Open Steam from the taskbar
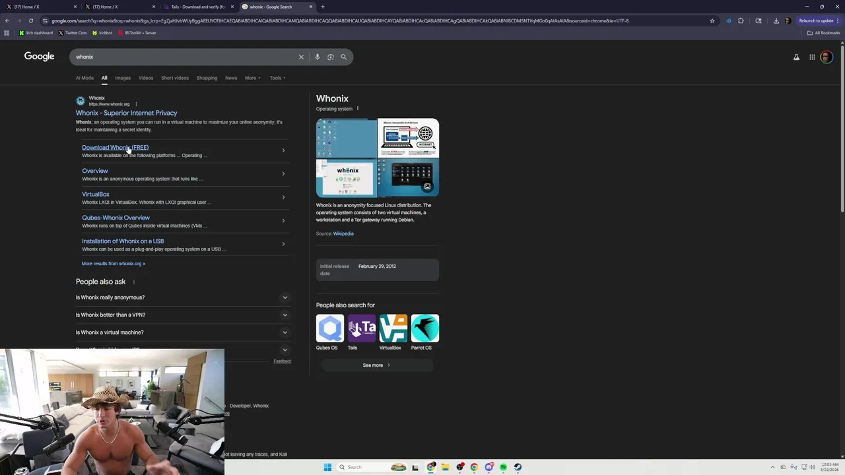Viewport: 845px width, 475px height. point(518,467)
